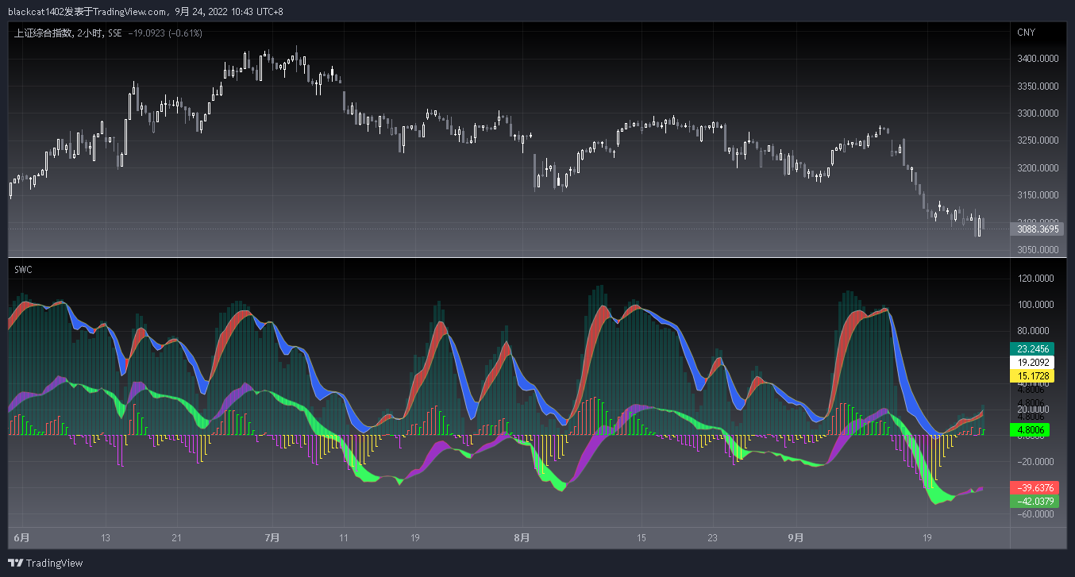Click the 上证综合指数 symbol title
This screenshot has height=577, width=1075.
44,33
